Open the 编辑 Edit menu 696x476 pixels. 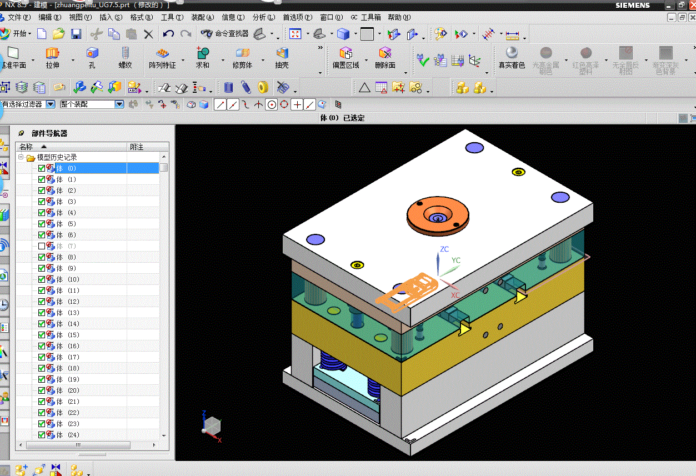[50, 17]
